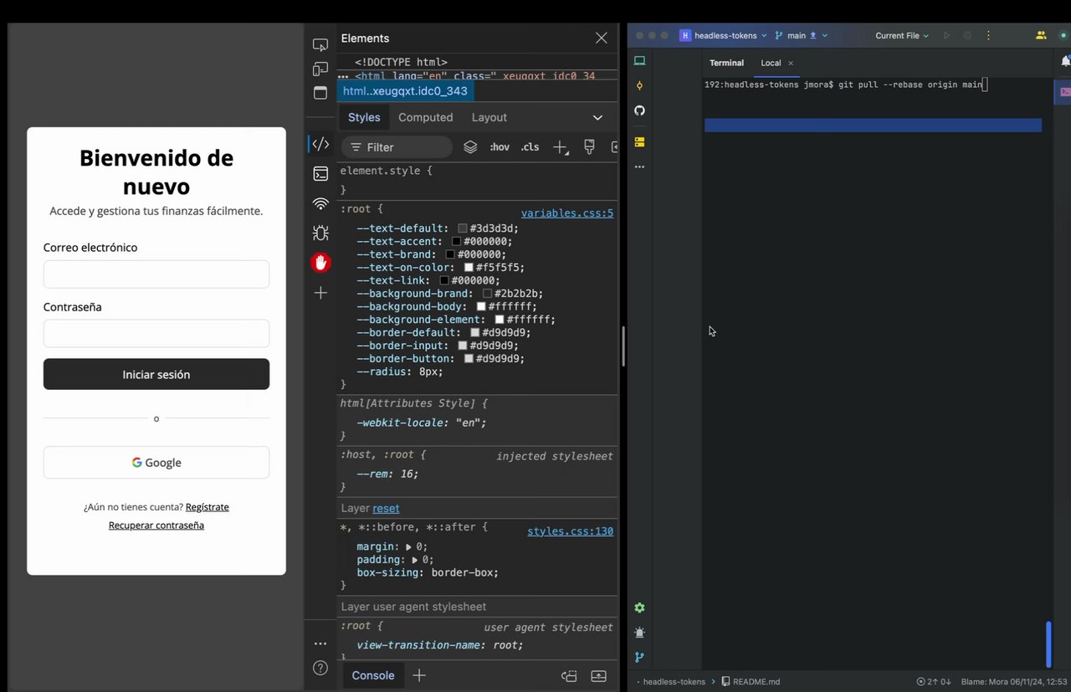Open the DevTools Console tool sidebar icon
Image resolution: width=1071 pixels, height=692 pixels.
320,174
